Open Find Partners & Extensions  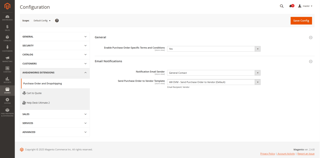7,112
